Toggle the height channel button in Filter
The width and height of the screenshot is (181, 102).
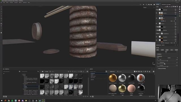pyautogui.click(x=176, y=50)
